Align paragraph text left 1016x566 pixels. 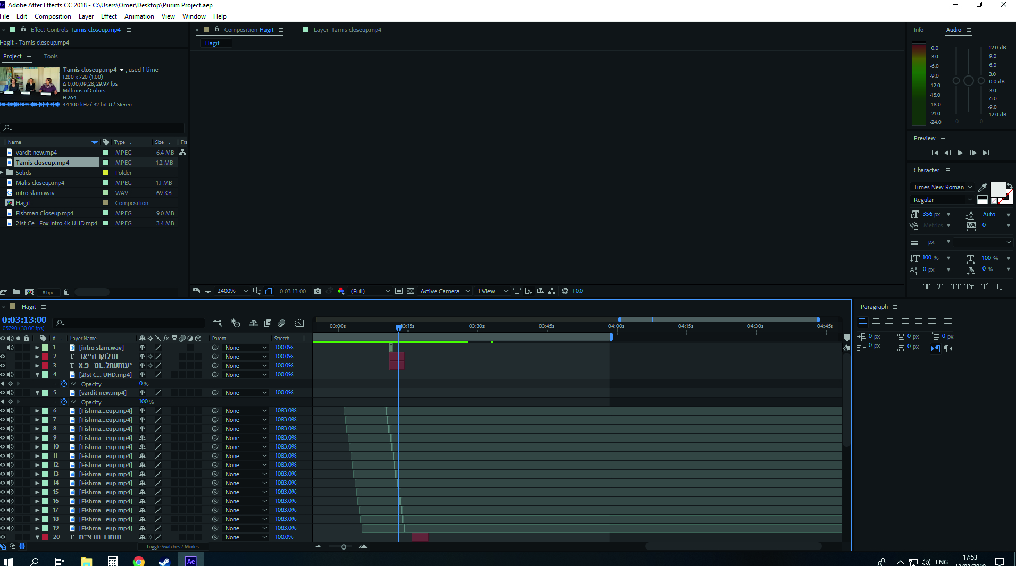tap(863, 322)
